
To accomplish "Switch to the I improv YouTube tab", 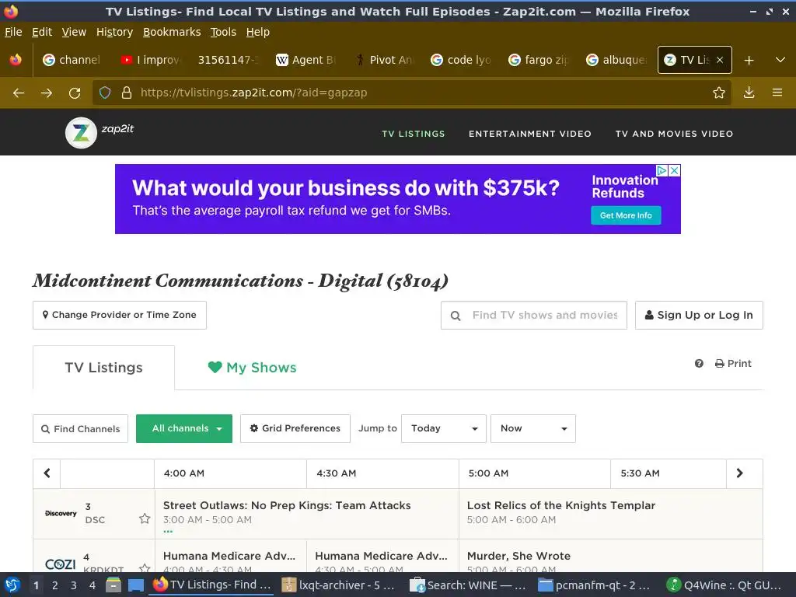I will [x=150, y=60].
